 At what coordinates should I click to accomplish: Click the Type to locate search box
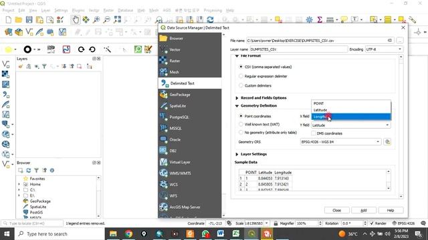pyautogui.click(x=32, y=223)
